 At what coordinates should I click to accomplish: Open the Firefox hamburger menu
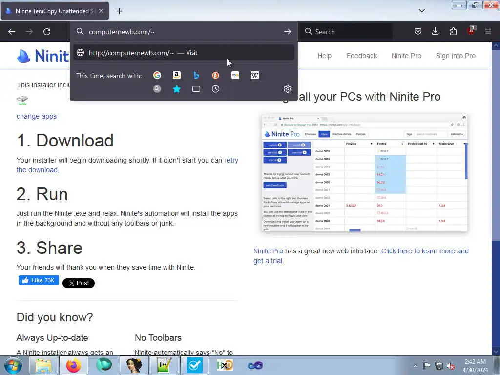(488, 31)
